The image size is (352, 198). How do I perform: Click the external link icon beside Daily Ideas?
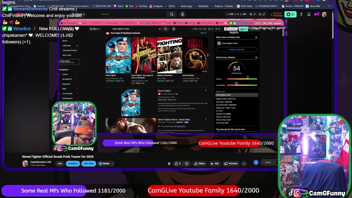[77, 46]
